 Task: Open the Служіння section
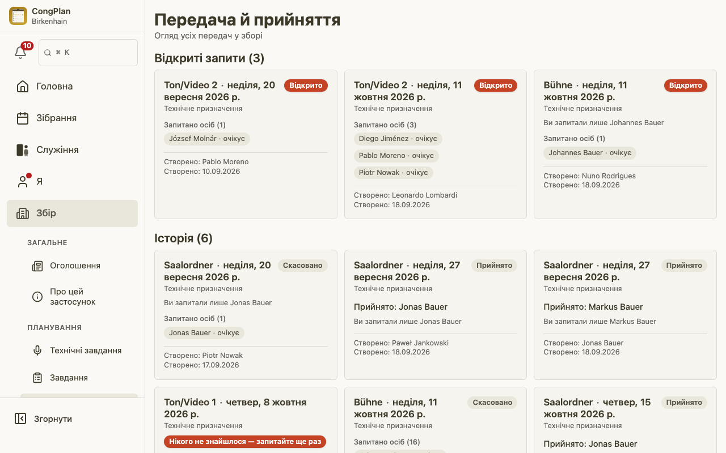(72, 150)
